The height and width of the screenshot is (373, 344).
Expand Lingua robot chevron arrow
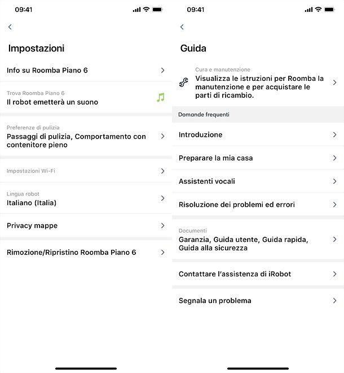pos(162,198)
